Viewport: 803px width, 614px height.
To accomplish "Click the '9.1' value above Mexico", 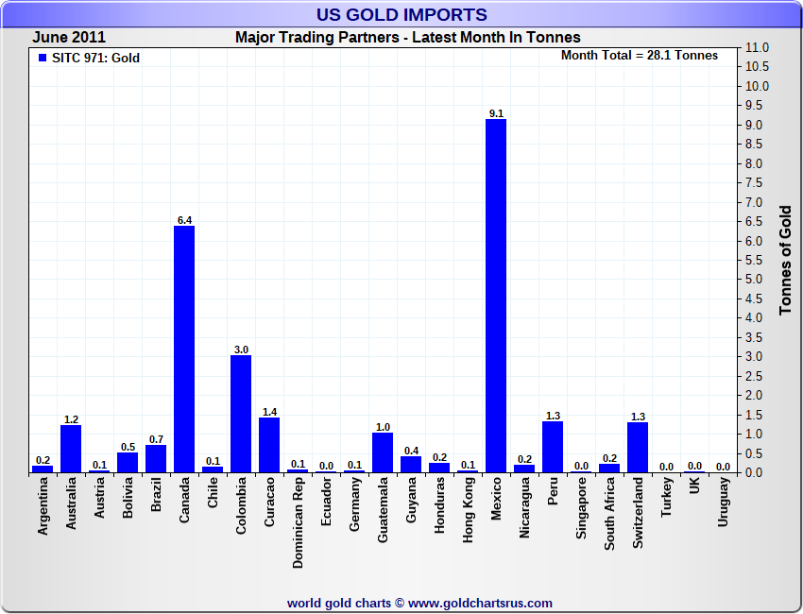I will pos(496,113).
